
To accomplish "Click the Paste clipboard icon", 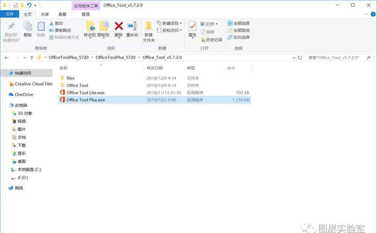I will coord(41,26).
